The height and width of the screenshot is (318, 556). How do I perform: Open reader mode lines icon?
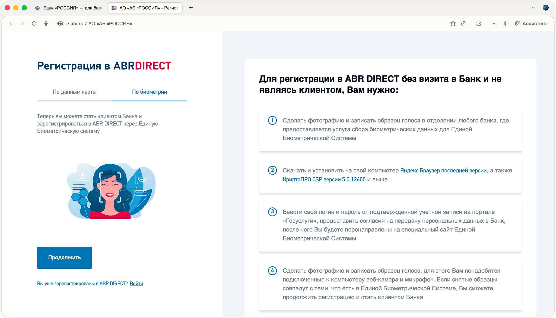494,24
